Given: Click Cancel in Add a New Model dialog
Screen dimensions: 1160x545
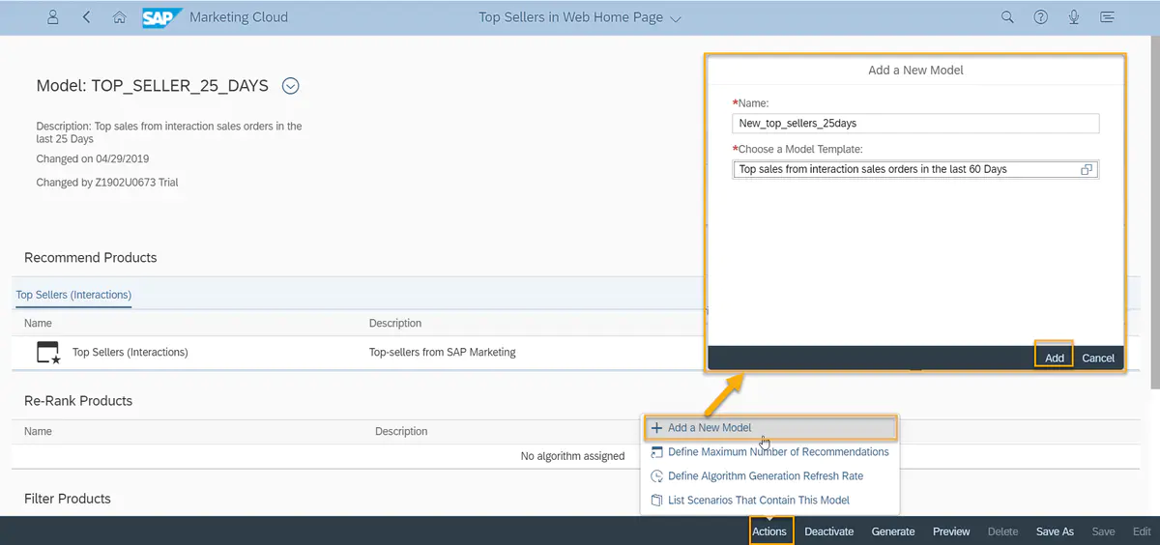Looking at the screenshot, I should (1098, 358).
